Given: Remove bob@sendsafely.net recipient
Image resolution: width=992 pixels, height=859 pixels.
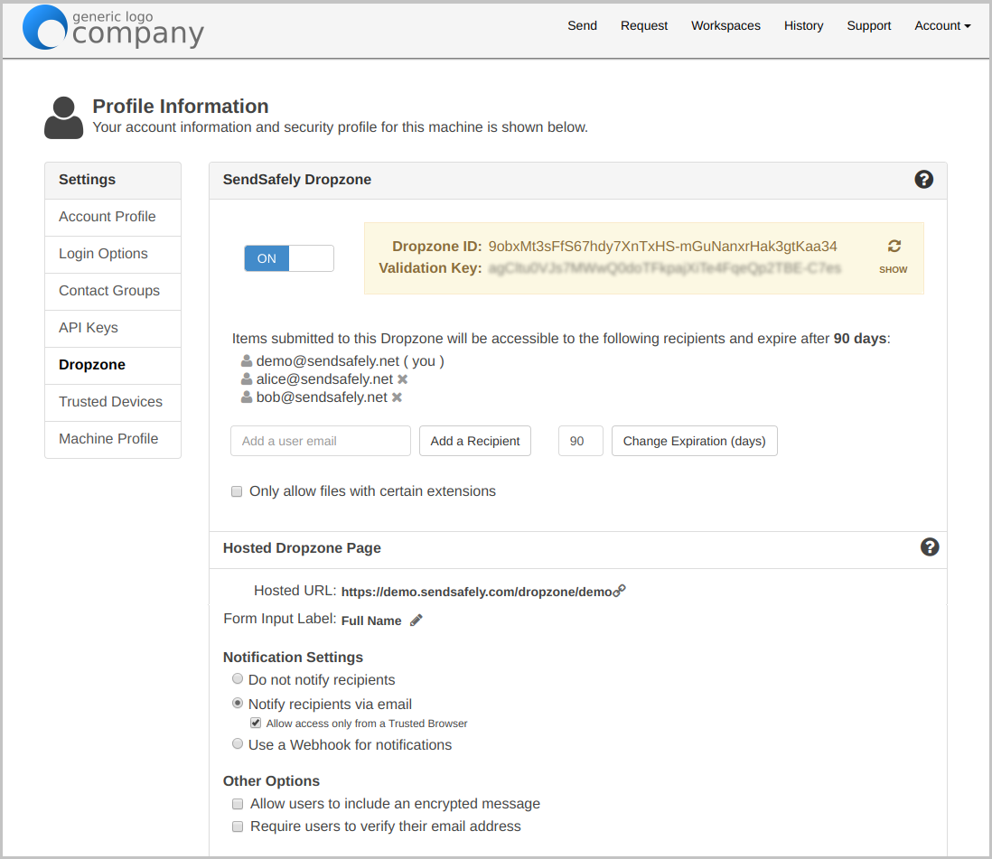Looking at the screenshot, I should 397,397.
